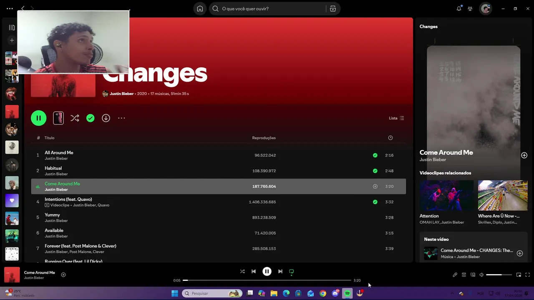Sort by the Título column header
This screenshot has height=300, width=534.
(50, 138)
